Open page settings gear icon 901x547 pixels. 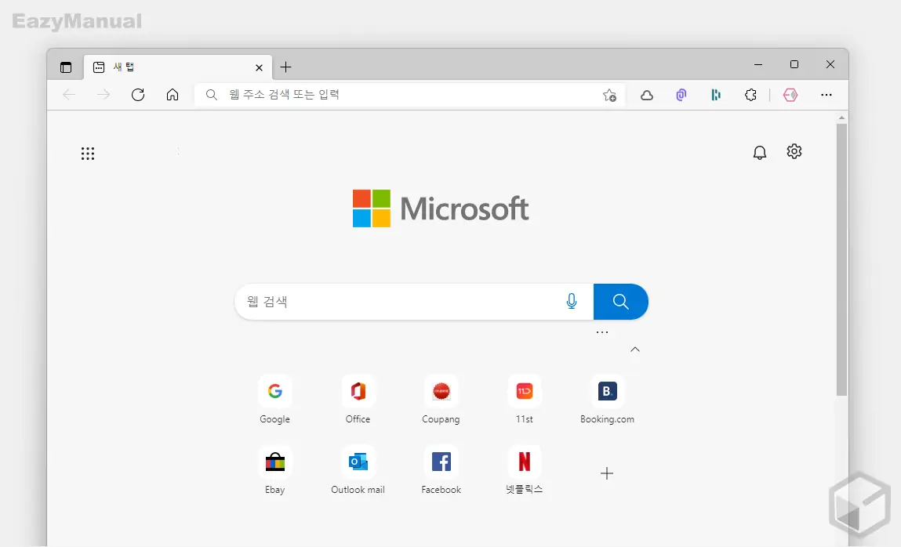click(x=794, y=151)
